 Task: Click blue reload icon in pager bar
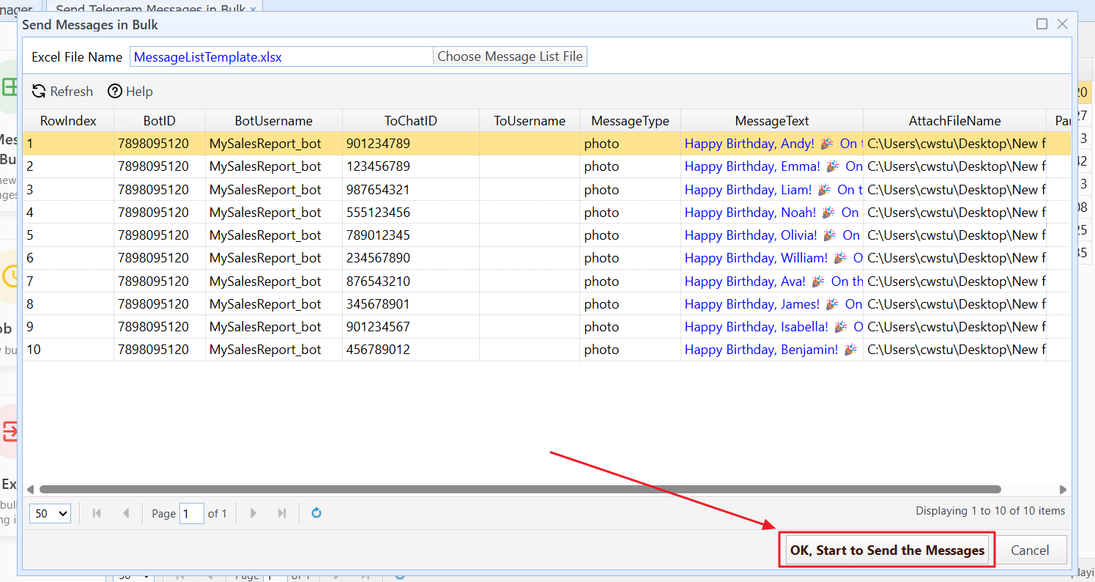point(316,513)
